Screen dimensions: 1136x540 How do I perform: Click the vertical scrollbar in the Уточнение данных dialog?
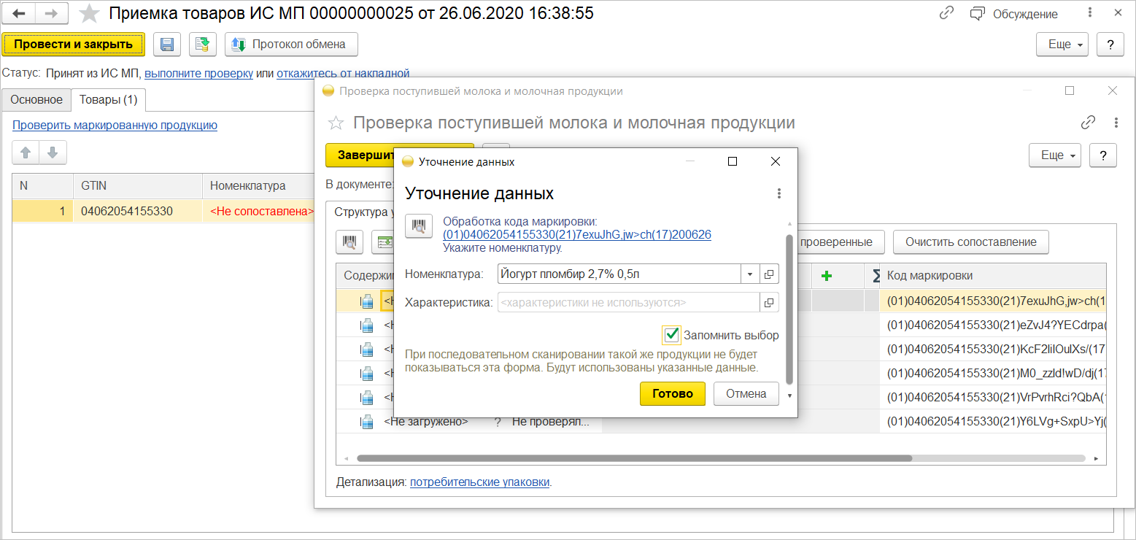(x=789, y=308)
